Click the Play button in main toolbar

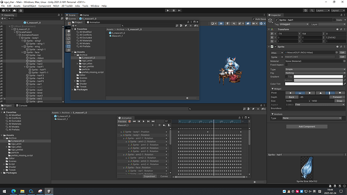[168, 11]
